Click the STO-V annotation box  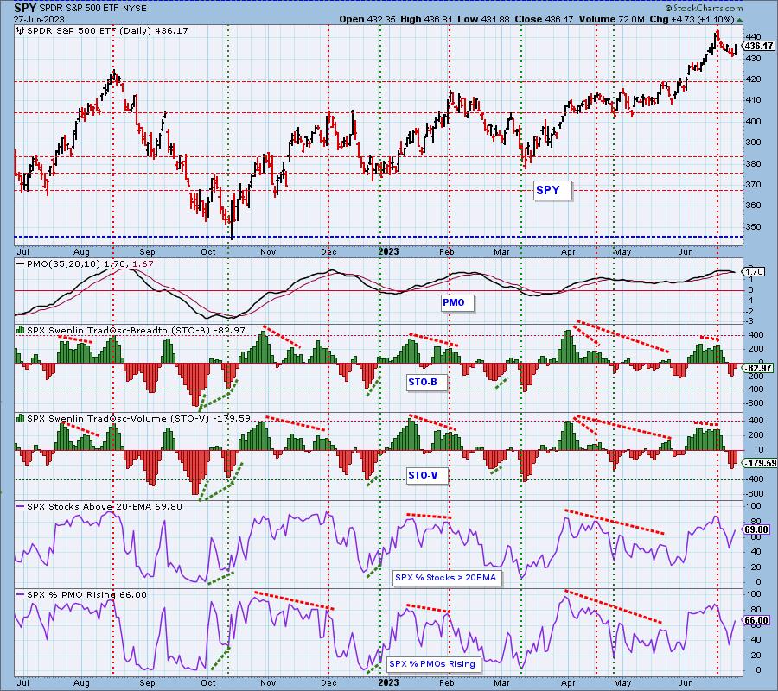coord(426,475)
